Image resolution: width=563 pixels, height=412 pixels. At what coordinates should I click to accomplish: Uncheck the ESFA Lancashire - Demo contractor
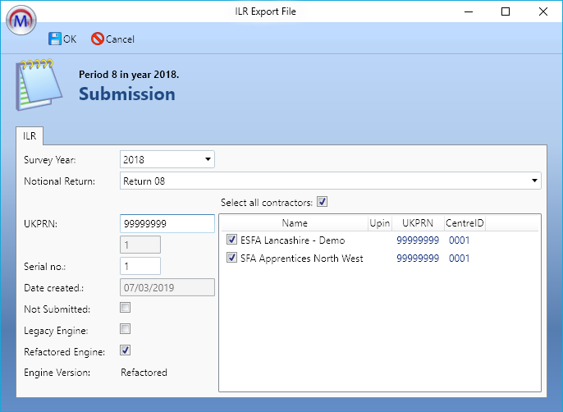coord(231,240)
